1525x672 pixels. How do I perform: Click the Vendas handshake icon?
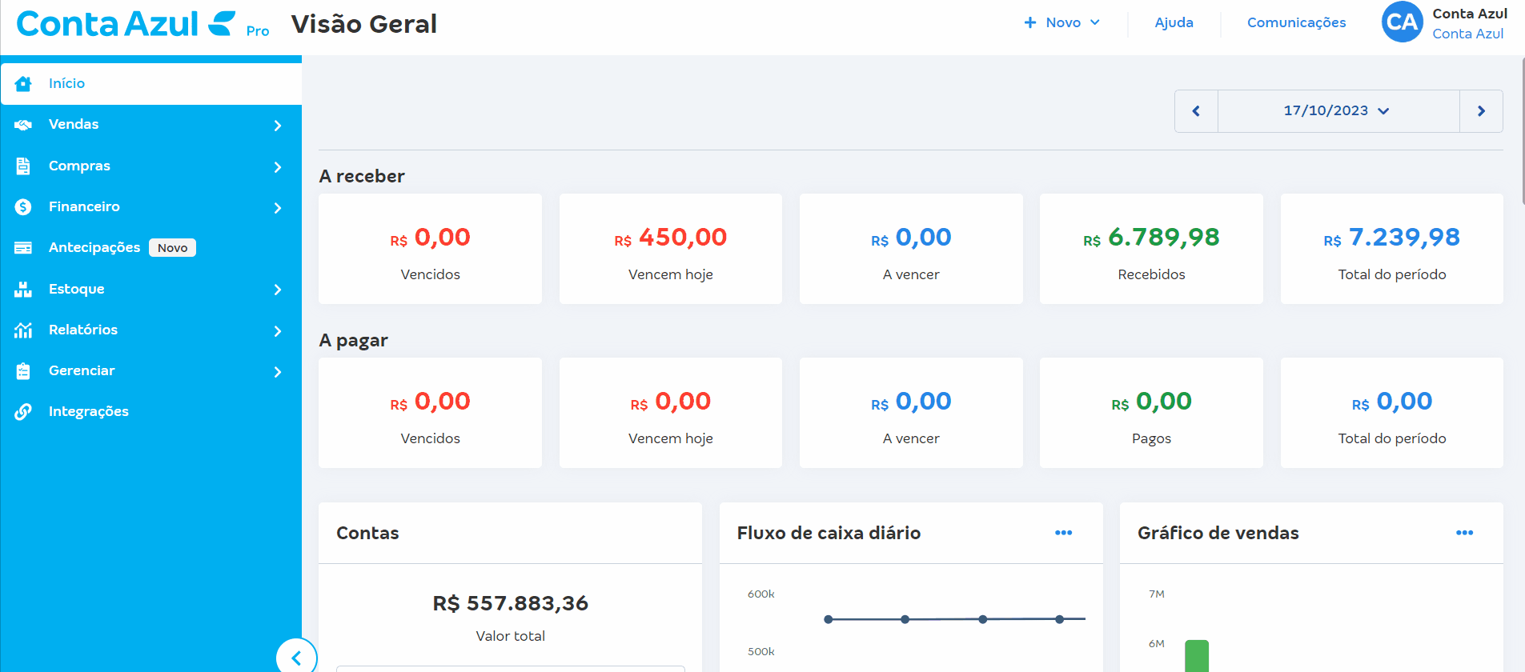click(x=23, y=125)
